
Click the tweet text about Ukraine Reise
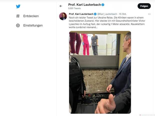pyautogui.click(x=107, y=22)
